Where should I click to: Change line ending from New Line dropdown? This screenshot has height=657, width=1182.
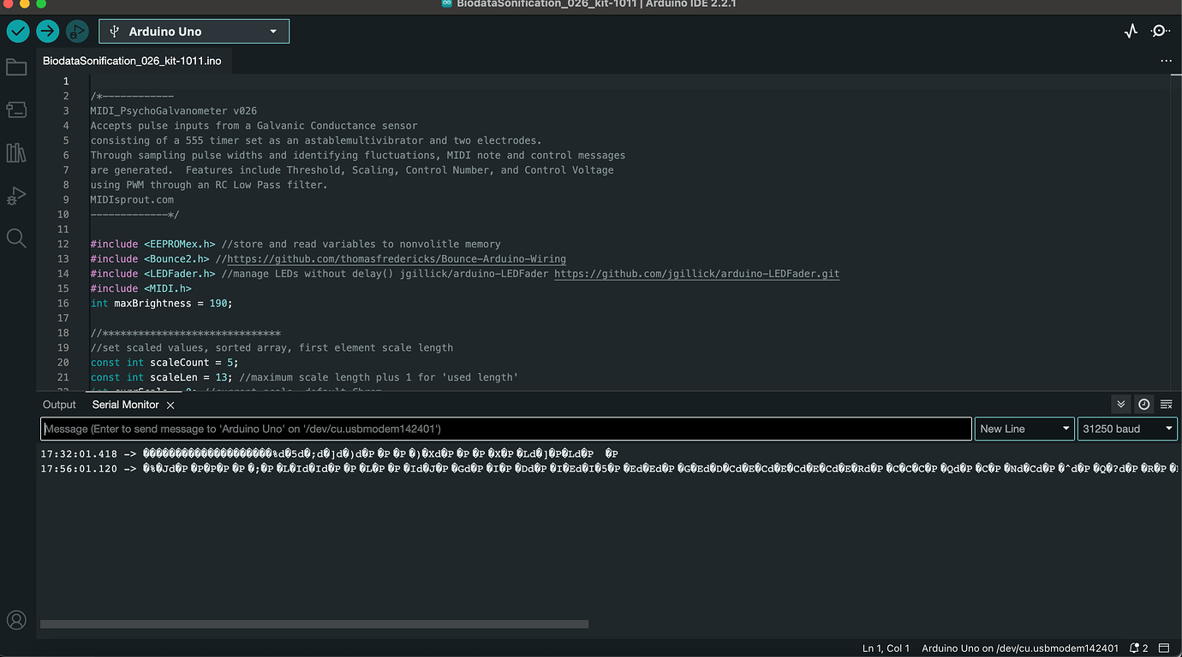pyautogui.click(x=1024, y=428)
